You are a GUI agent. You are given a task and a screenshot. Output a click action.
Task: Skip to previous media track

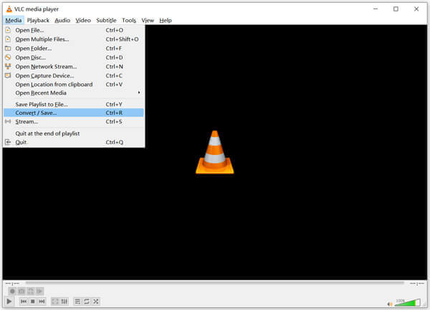[x=24, y=301]
